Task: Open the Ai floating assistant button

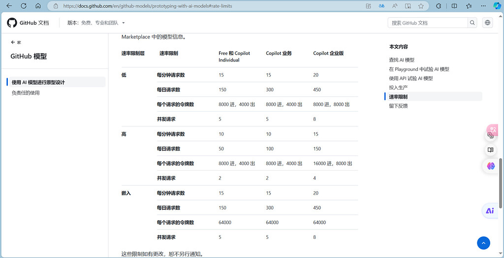Action: coord(490,211)
